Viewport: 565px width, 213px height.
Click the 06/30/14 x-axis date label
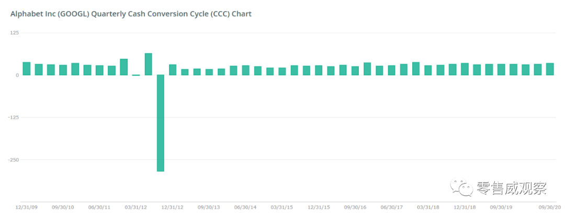tap(245, 207)
